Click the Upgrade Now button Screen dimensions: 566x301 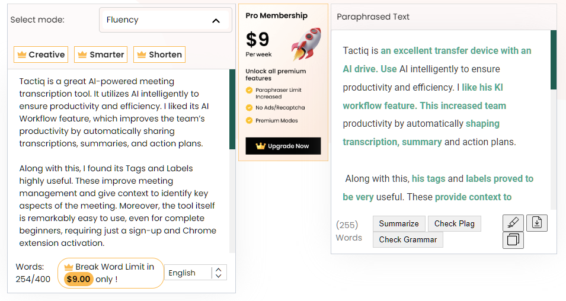pyautogui.click(x=283, y=146)
